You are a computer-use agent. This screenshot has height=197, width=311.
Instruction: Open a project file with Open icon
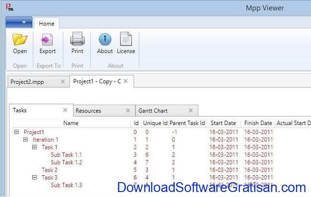20,40
